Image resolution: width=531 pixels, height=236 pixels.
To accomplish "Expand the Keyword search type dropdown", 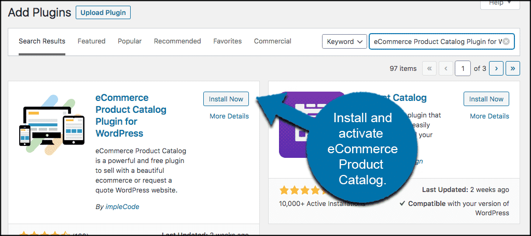I will click(x=344, y=41).
